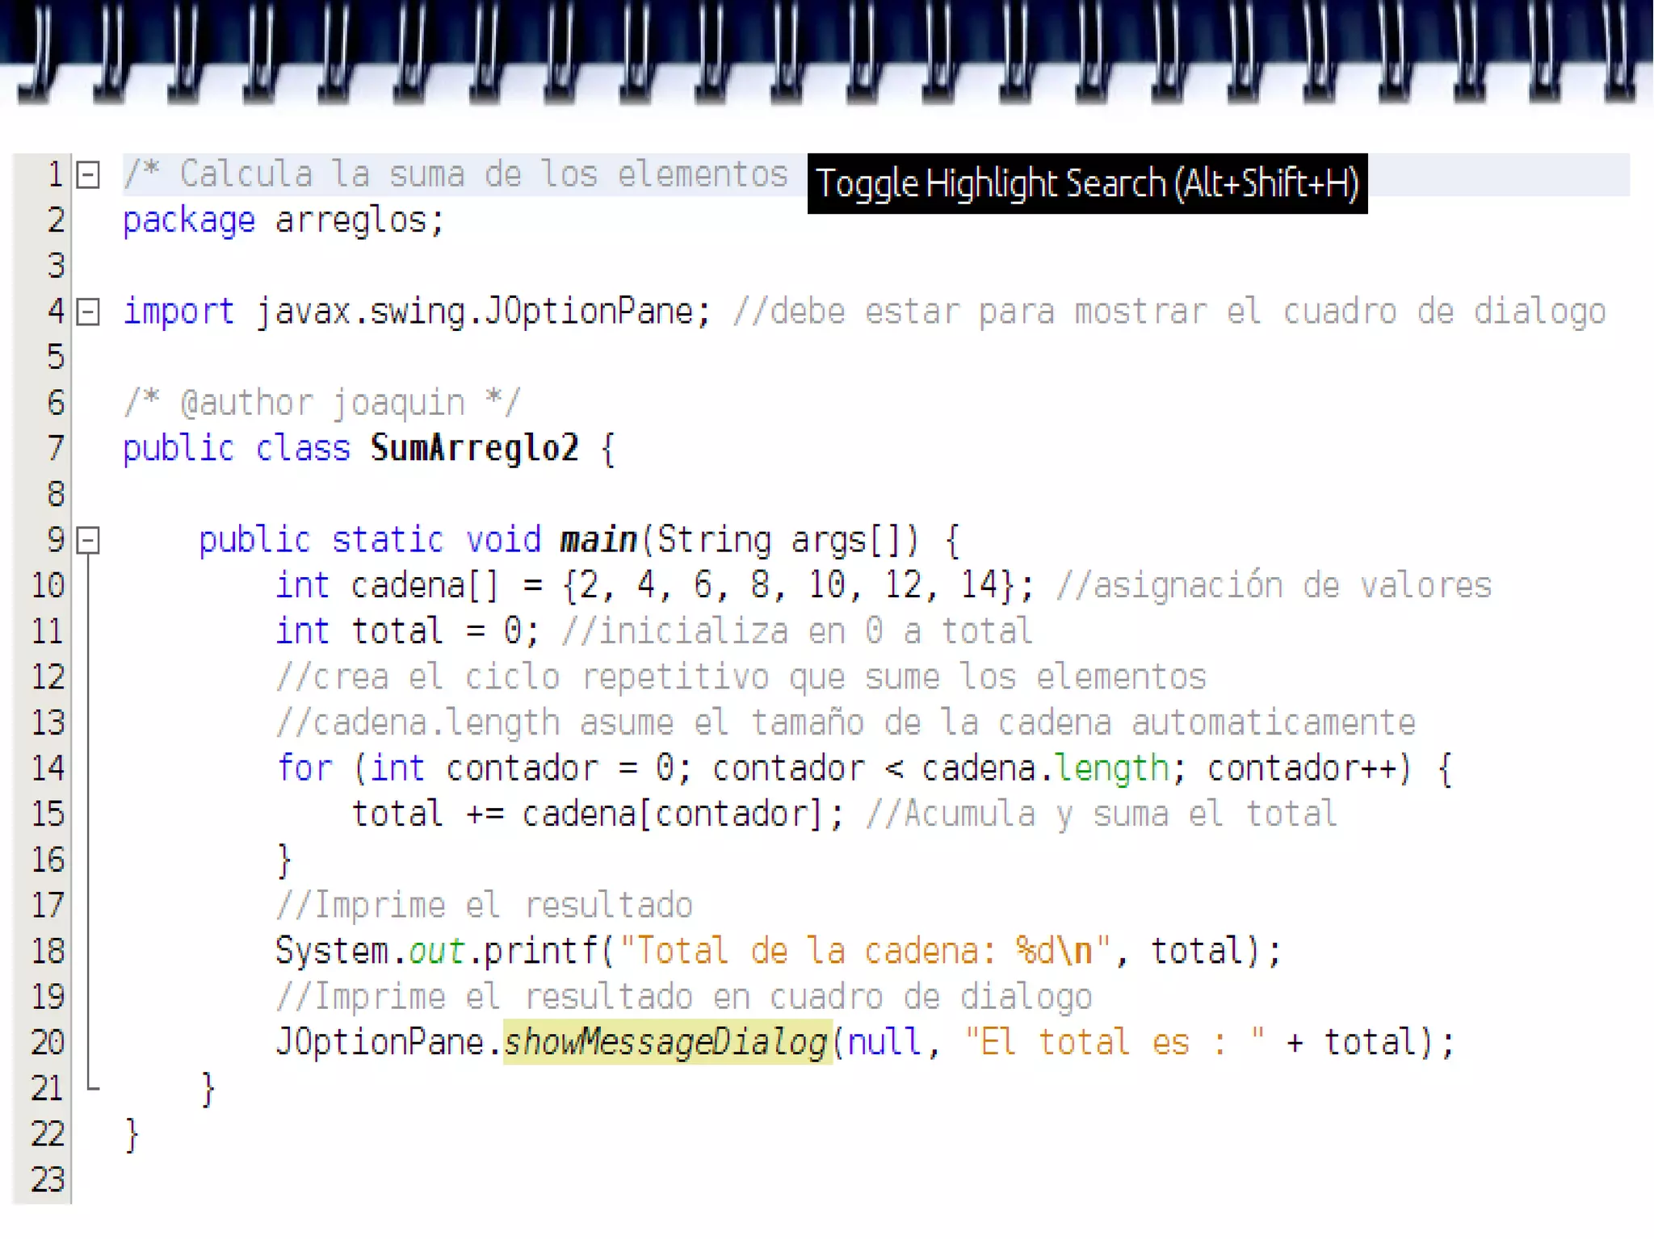Collapse the comment fold on line 1

tap(88, 175)
